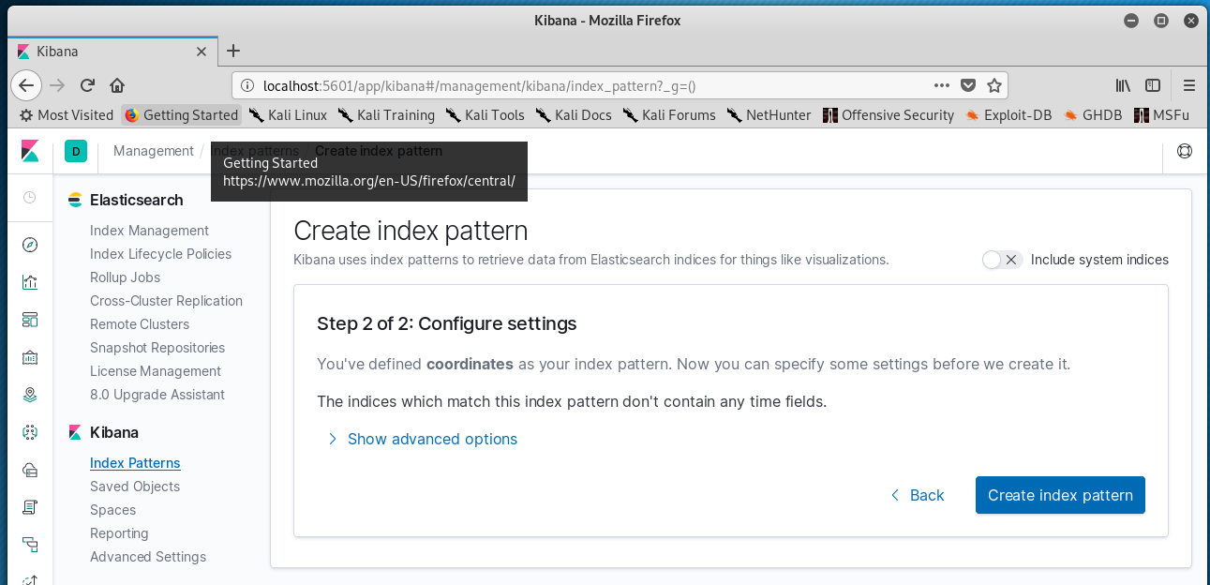The image size is (1210, 585).
Task: Select Saved Objects in the Kibana section
Action: [135, 487]
